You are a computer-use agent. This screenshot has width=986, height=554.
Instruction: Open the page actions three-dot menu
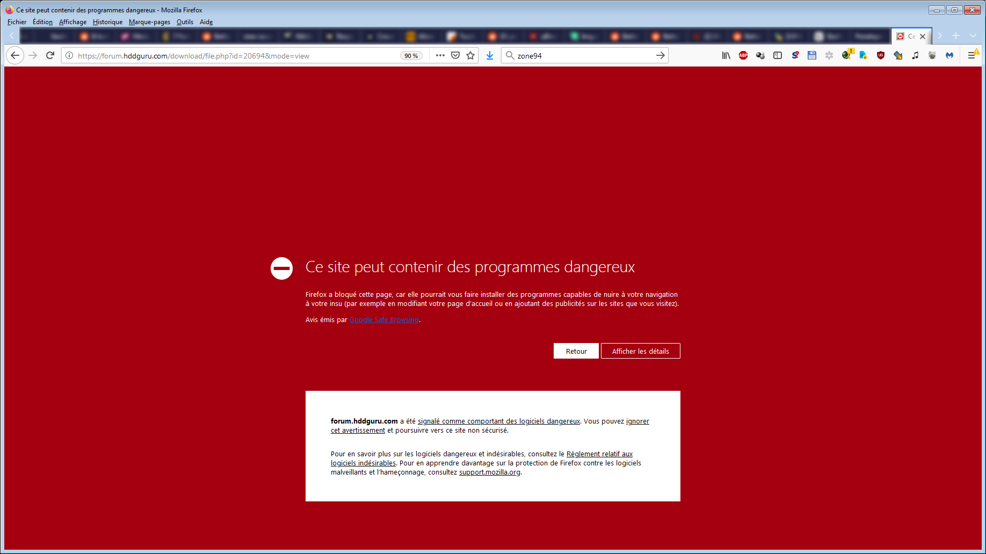(440, 55)
